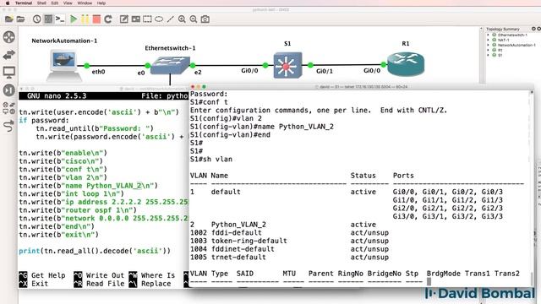Select the add a link tool

[x=9, y=126]
